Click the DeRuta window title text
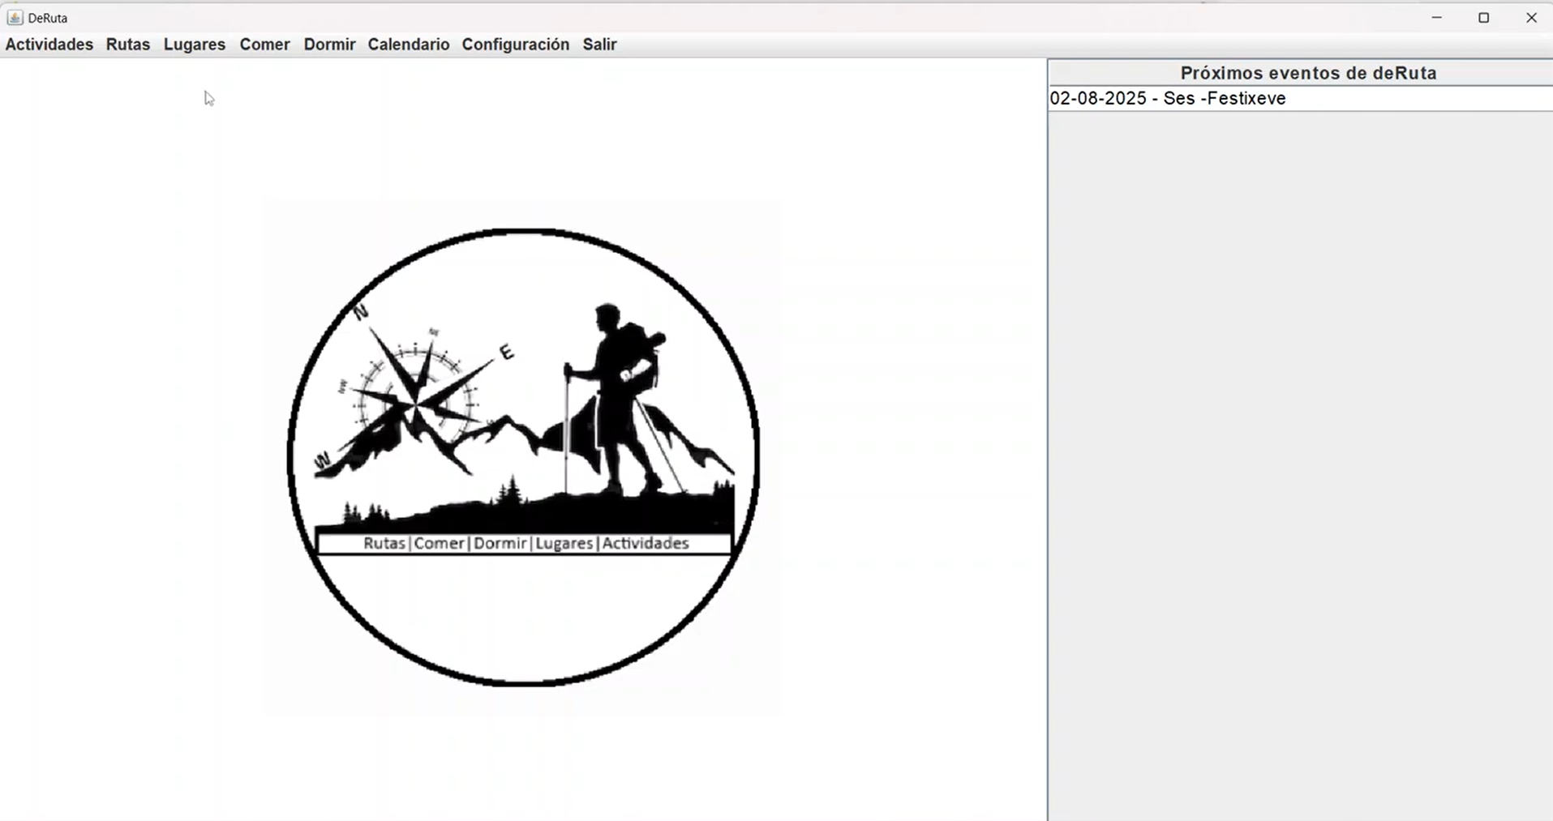1553x821 pixels. coord(48,18)
